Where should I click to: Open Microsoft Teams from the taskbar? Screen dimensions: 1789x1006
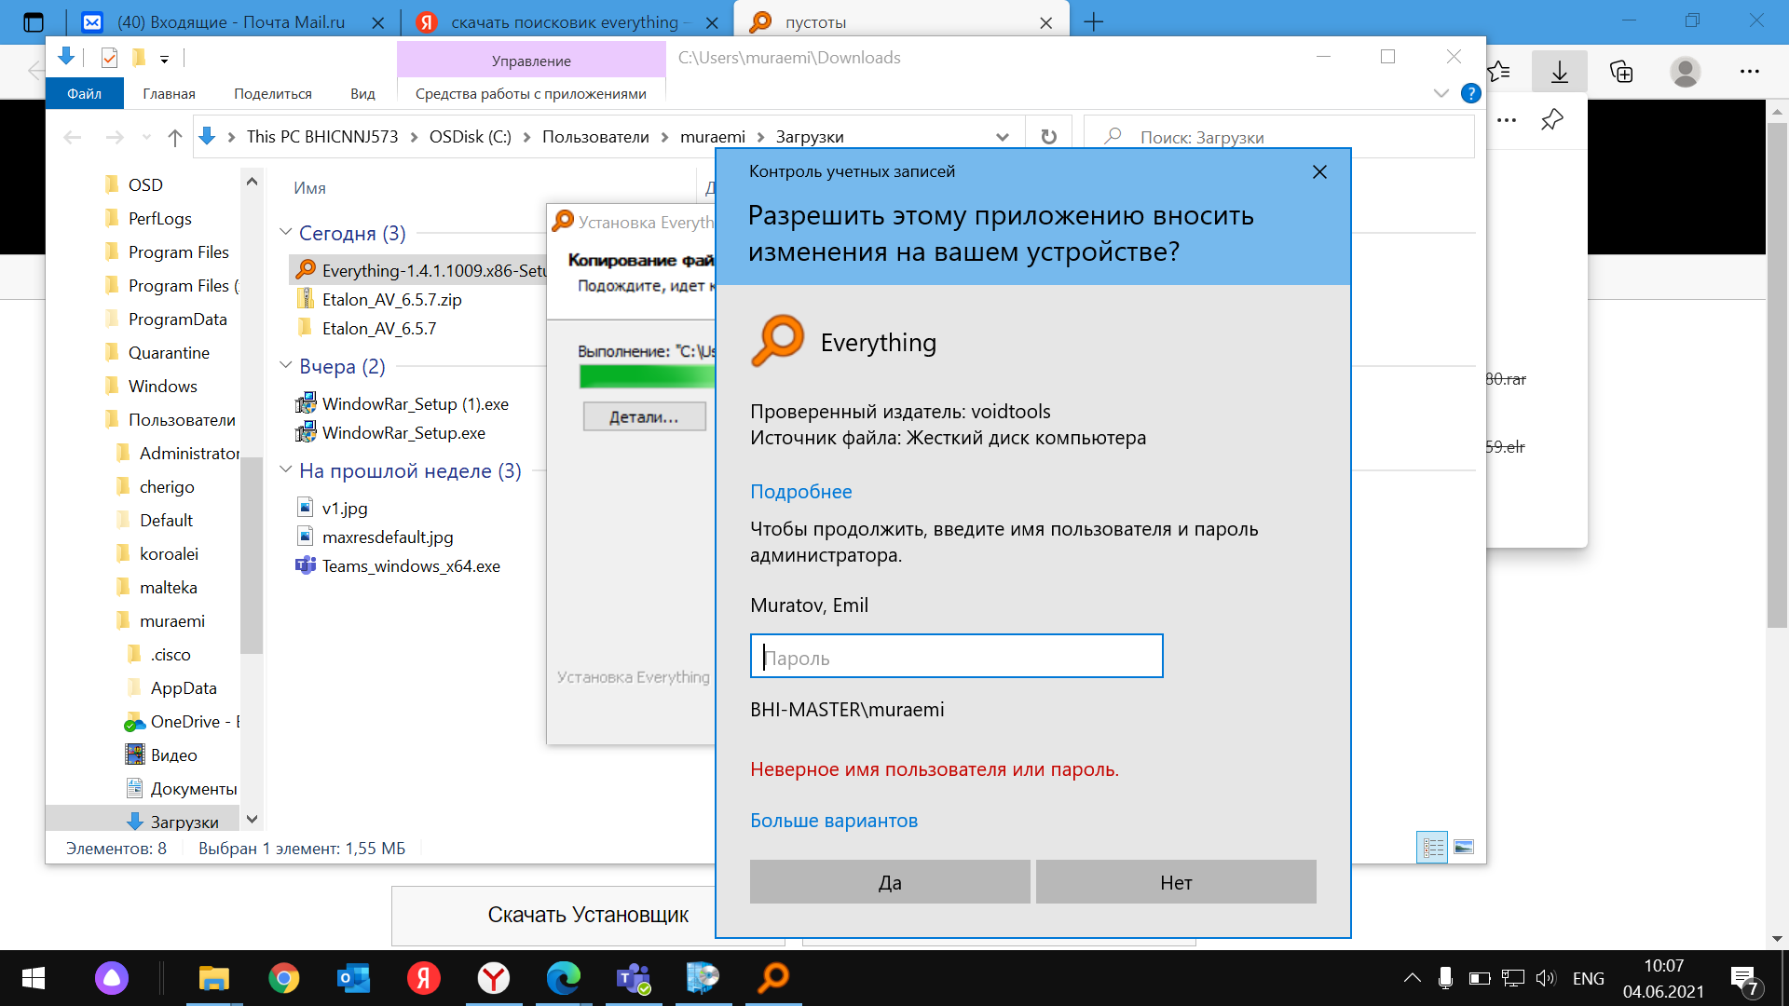(634, 978)
